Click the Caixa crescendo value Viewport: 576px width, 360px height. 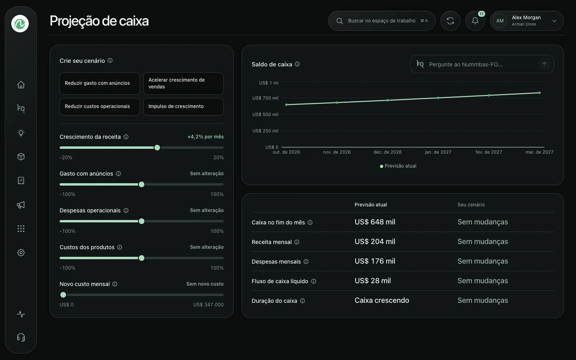click(x=382, y=300)
